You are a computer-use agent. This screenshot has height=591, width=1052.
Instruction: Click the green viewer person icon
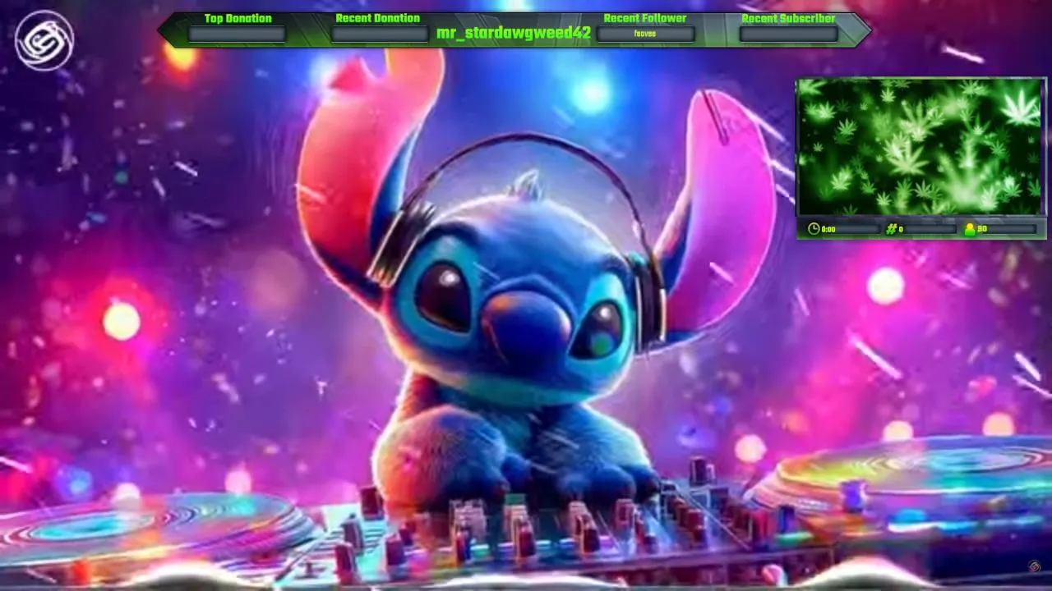970,229
